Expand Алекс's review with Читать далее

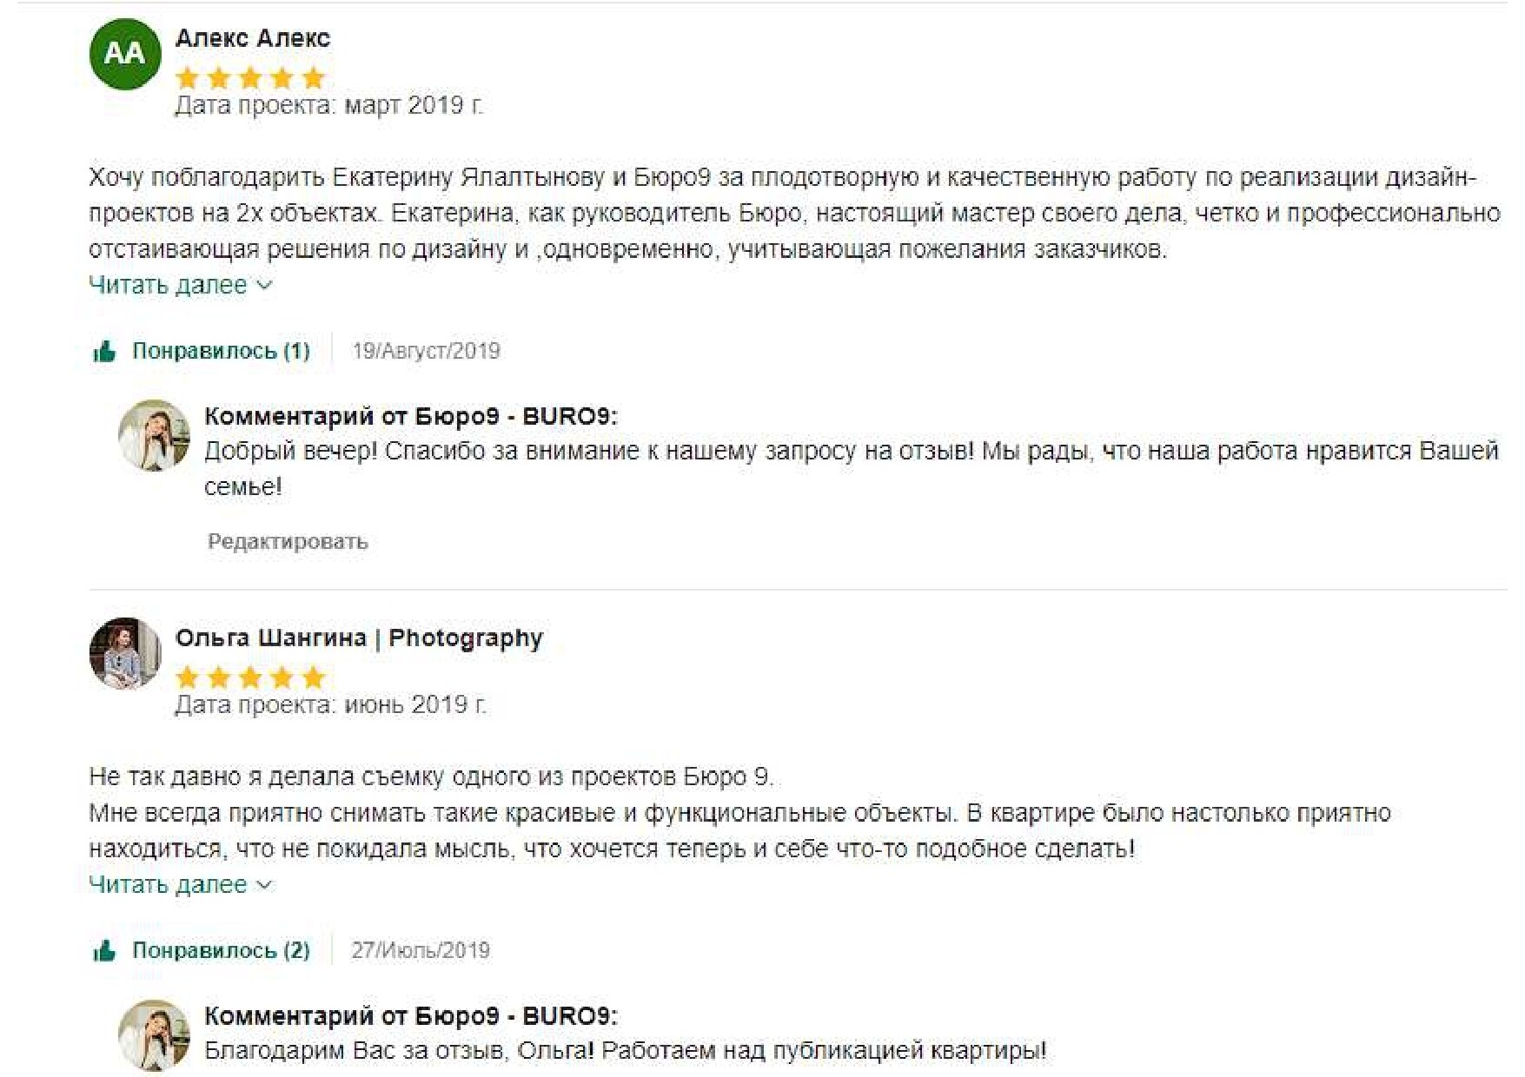click(x=168, y=285)
